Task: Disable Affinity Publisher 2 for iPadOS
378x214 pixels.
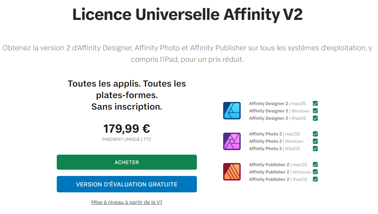Action: coord(315,179)
